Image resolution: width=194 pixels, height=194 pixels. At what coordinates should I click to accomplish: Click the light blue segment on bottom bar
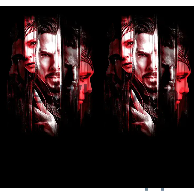[168, 190]
